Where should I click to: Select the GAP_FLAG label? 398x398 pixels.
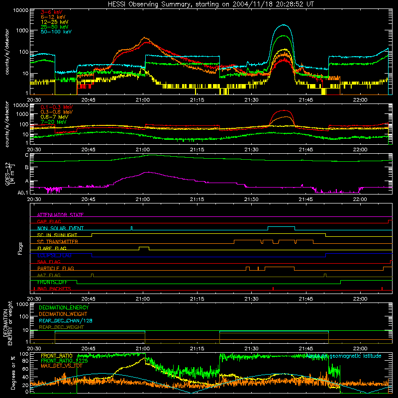(x=49, y=221)
